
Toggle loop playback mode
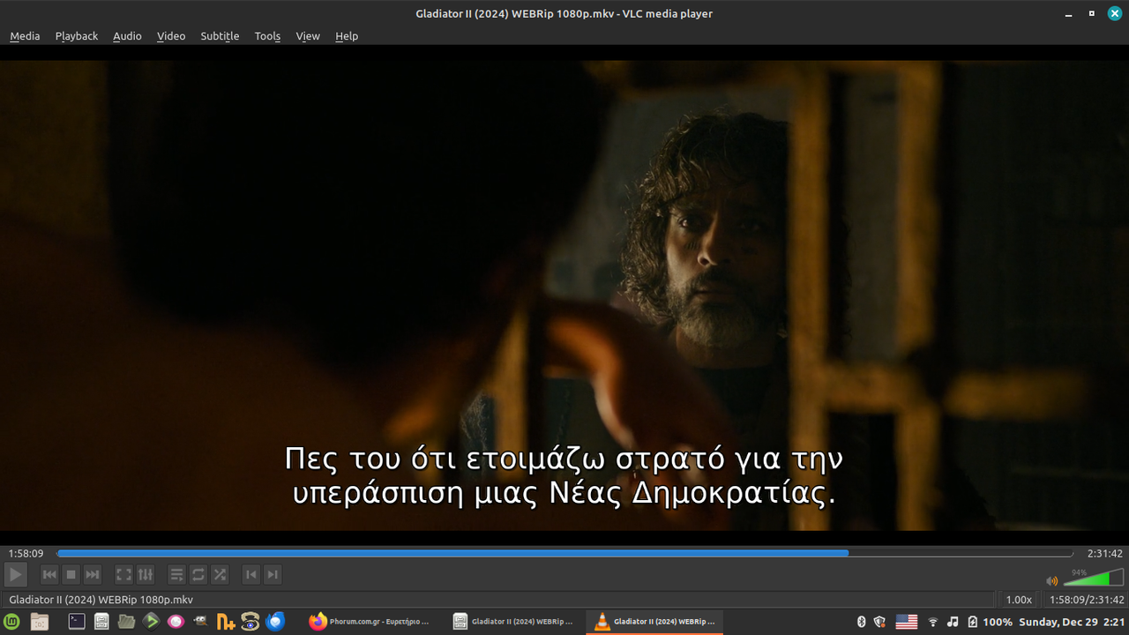click(198, 575)
